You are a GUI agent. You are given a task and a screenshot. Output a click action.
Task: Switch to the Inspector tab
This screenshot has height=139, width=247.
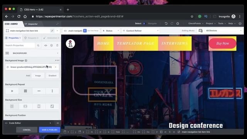click(x=31, y=24)
